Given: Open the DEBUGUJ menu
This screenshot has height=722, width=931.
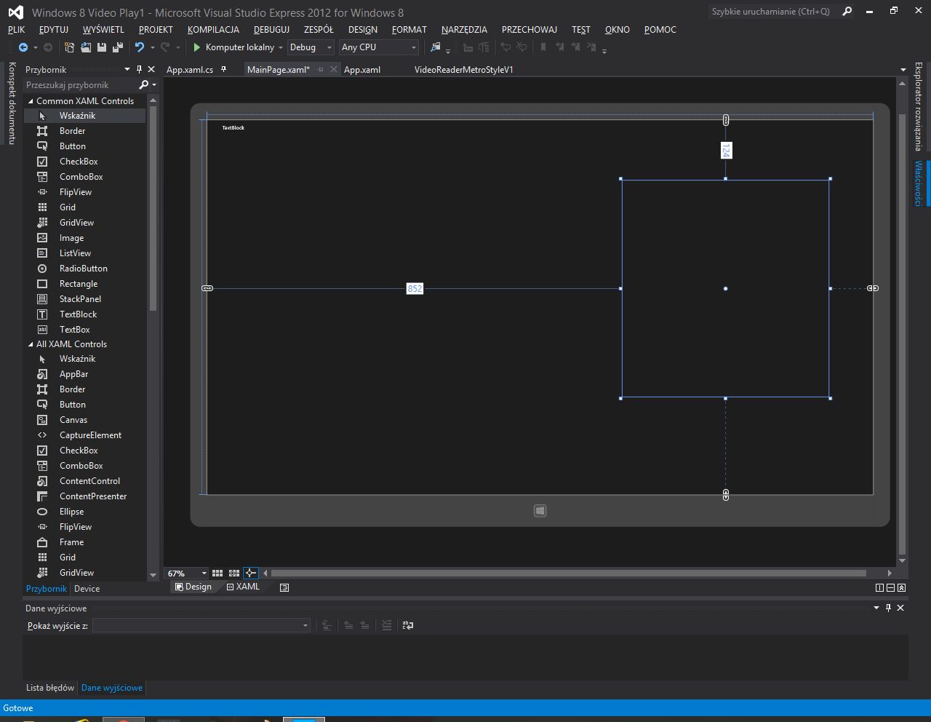Looking at the screenshot, I should 271,29.
